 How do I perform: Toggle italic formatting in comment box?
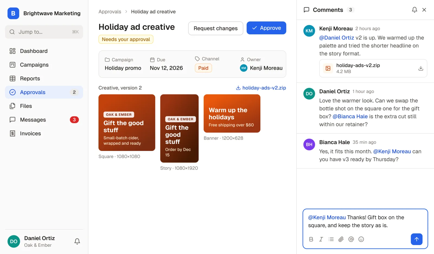click(x=321, y=239)
